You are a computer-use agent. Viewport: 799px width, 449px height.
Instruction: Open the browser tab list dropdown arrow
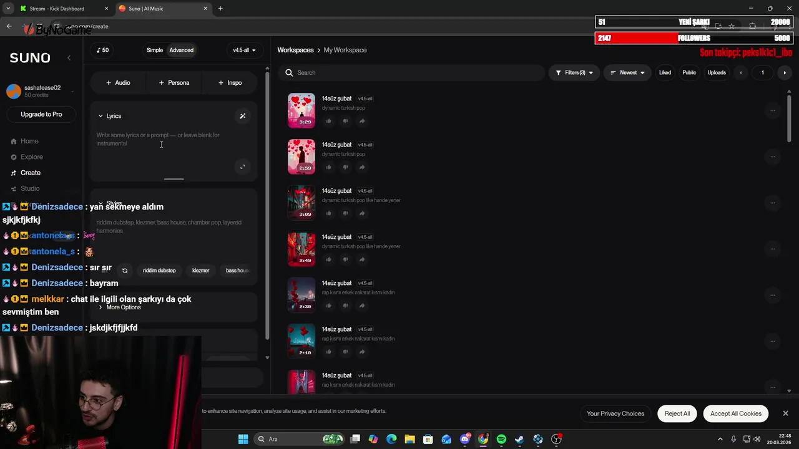(7, 9)
